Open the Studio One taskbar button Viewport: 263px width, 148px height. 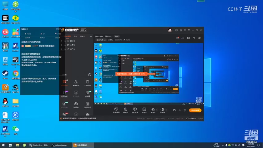[x=39, y=145]
